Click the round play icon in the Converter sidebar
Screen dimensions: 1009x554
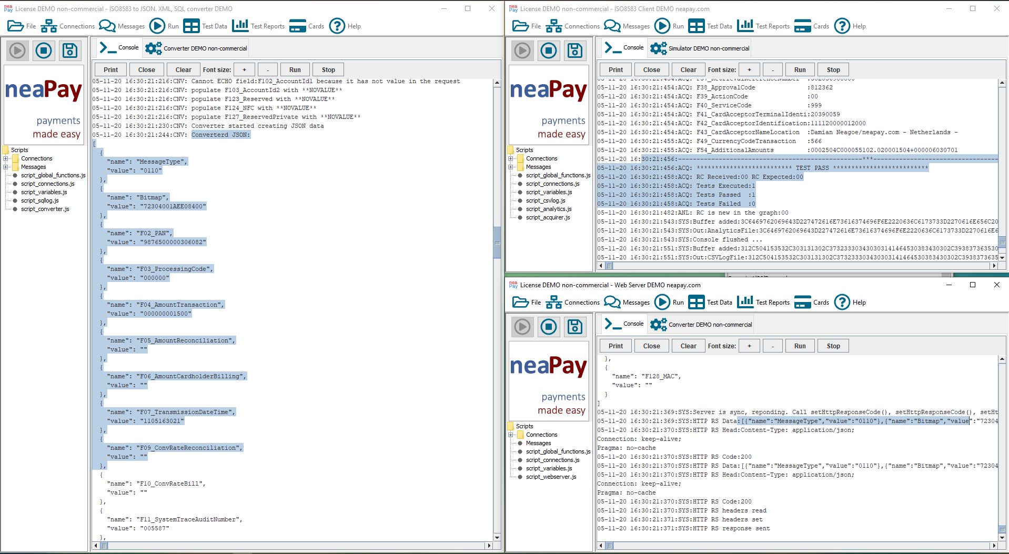tap(17, 51)
